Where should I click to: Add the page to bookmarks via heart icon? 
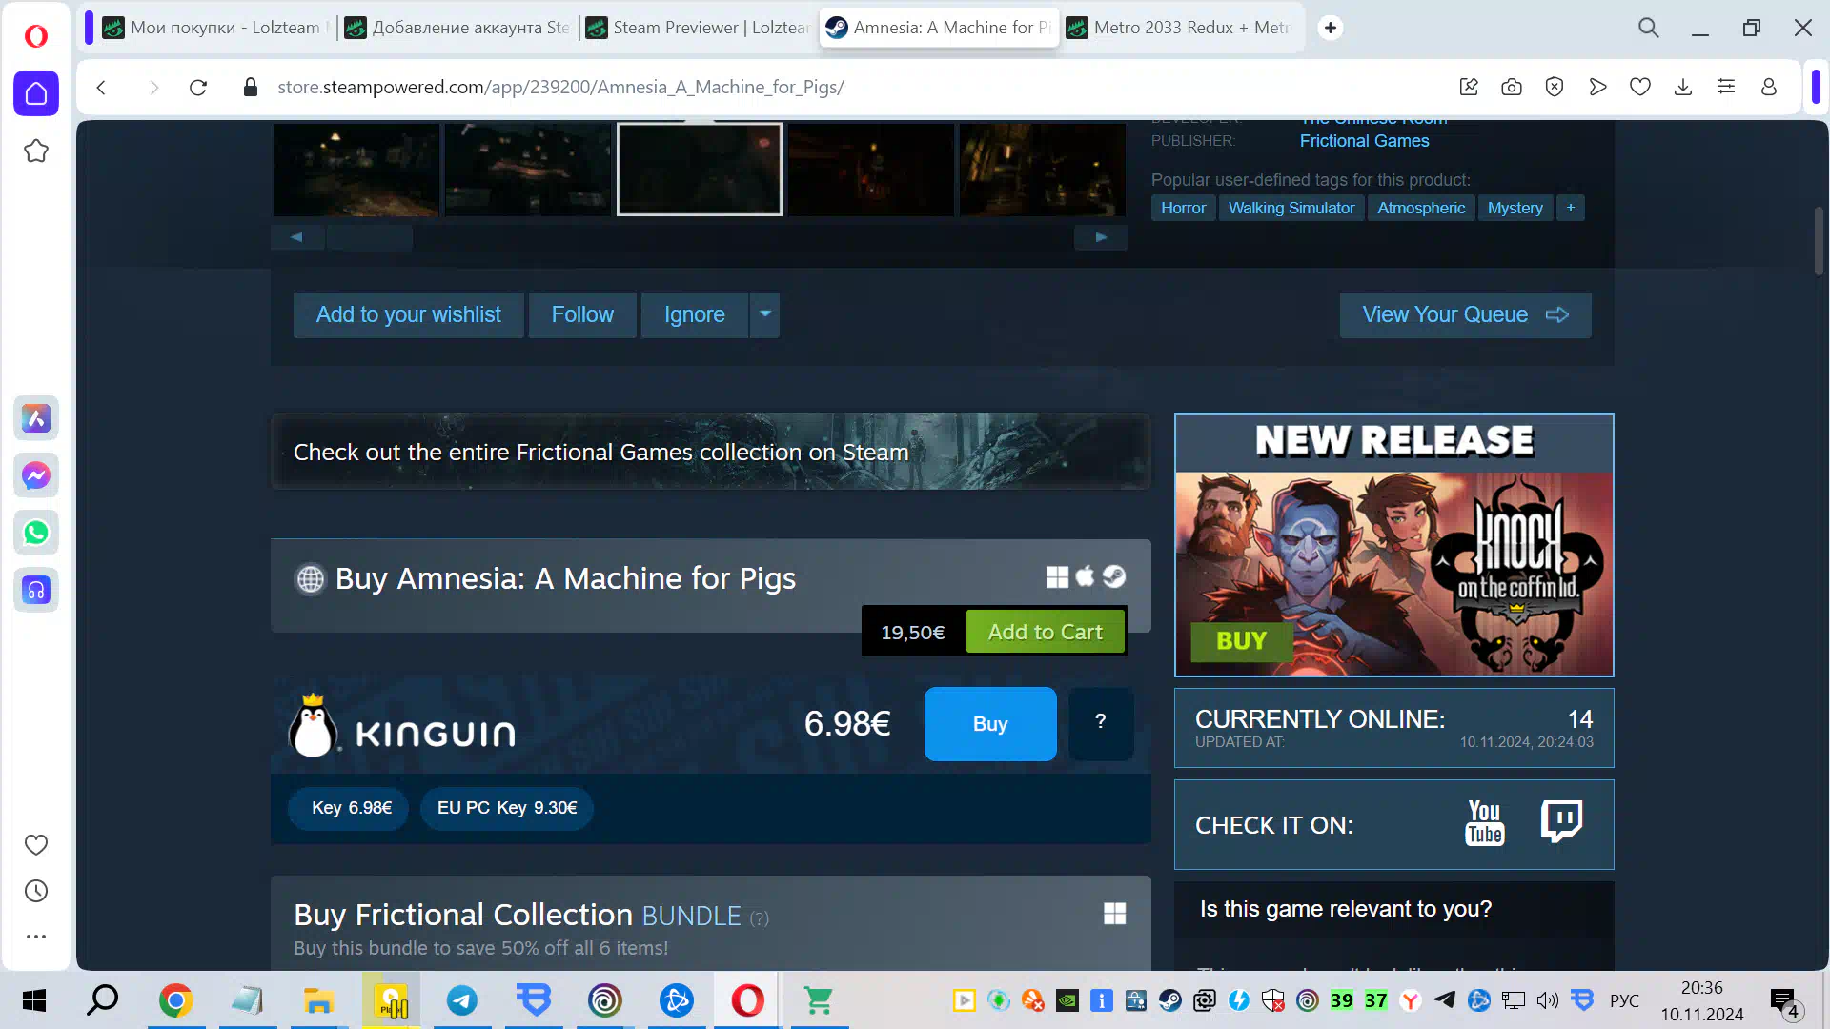pos(1640,88)
